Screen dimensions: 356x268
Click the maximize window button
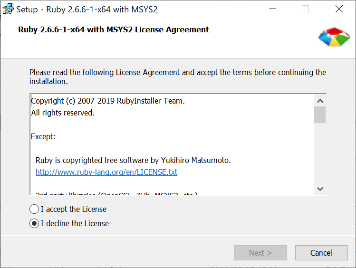[x=305, y=9]
